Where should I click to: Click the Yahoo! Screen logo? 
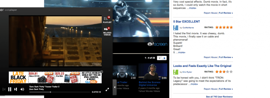pos(157,44)
